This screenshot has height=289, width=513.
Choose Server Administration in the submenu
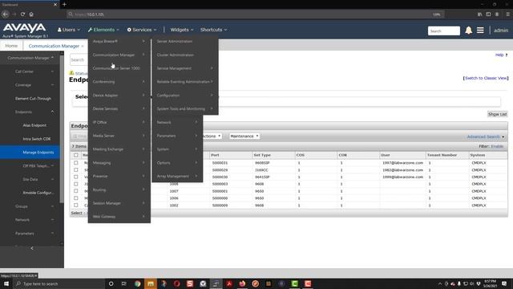point(185,41)
